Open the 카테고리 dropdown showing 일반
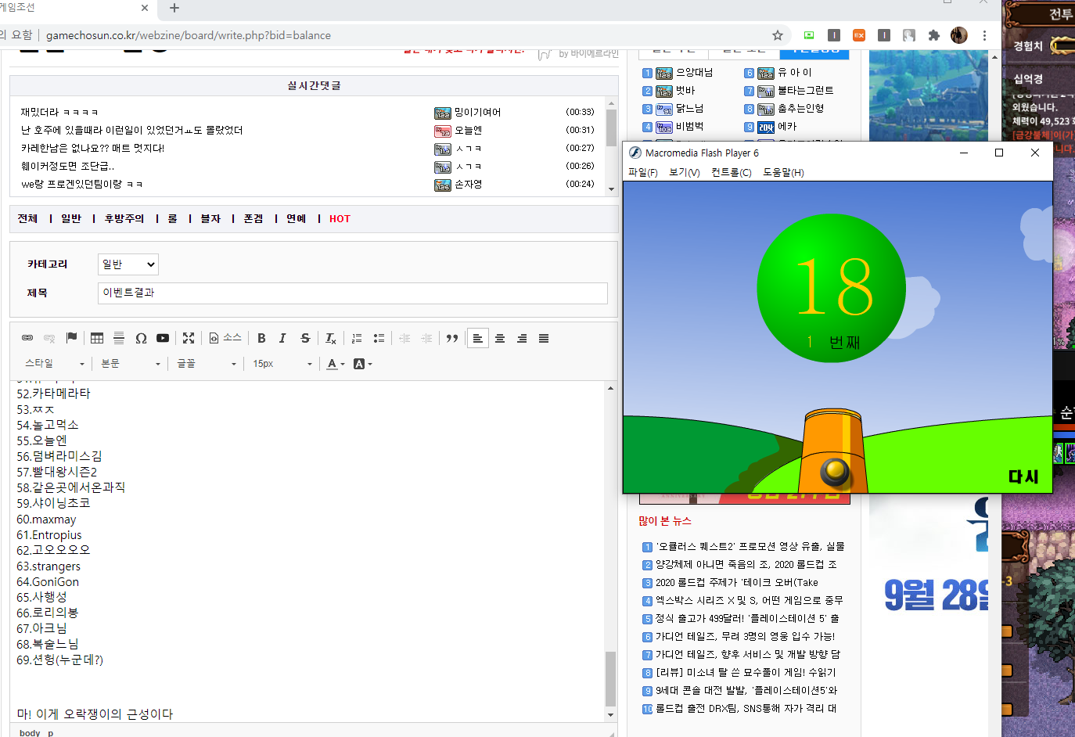Image resolution: width=1075 pixels, height=737 pixels. coord(128,264)
